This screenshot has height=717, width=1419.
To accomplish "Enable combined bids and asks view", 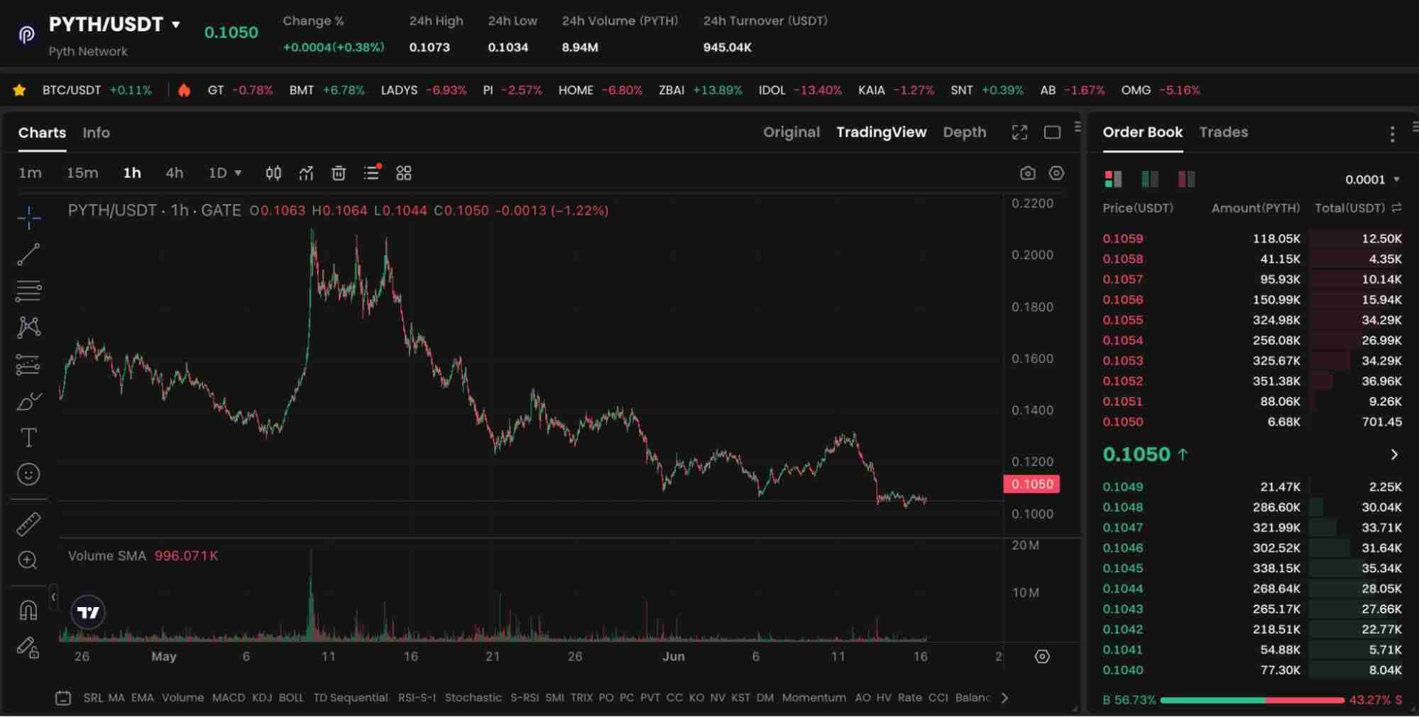I will pos(1114,179).
